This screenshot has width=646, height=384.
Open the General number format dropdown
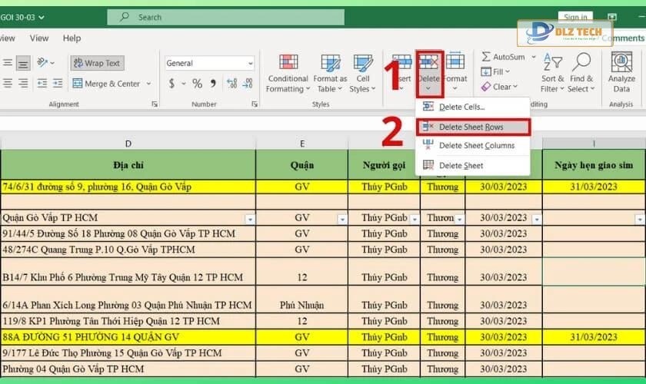[250, 63]
